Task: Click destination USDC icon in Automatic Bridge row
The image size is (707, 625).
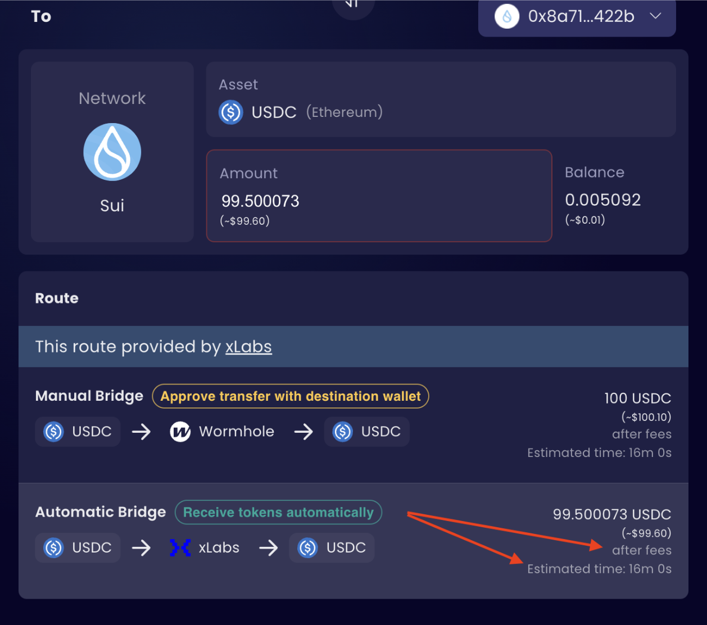Action: click(308, 547)
